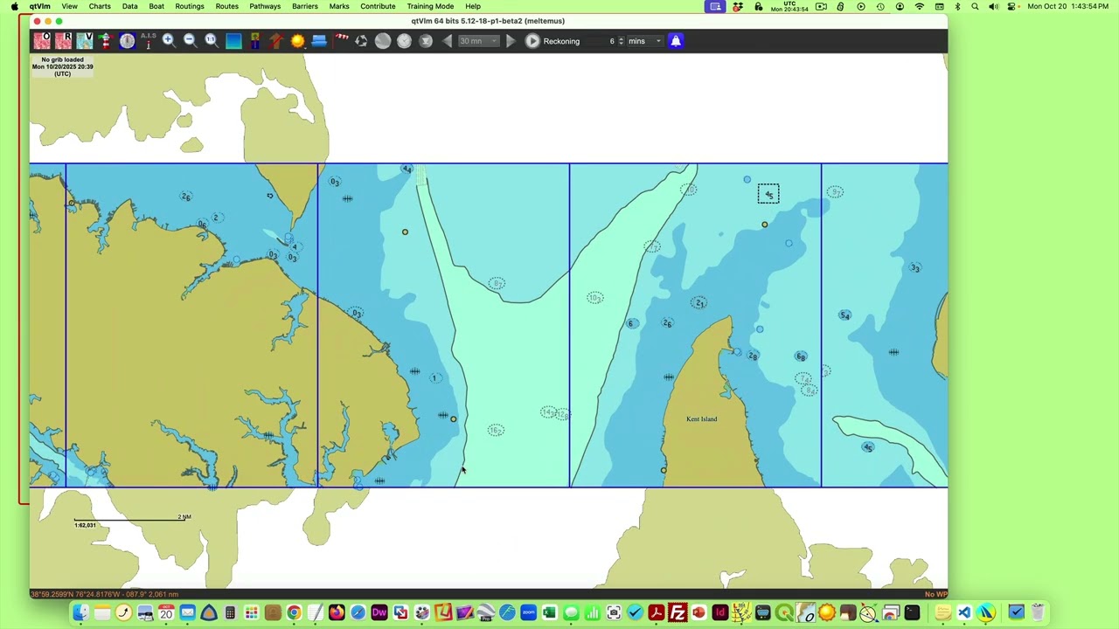
Task: Open Visual Studio Code from the Dock
Action: (x=963, y=612)
